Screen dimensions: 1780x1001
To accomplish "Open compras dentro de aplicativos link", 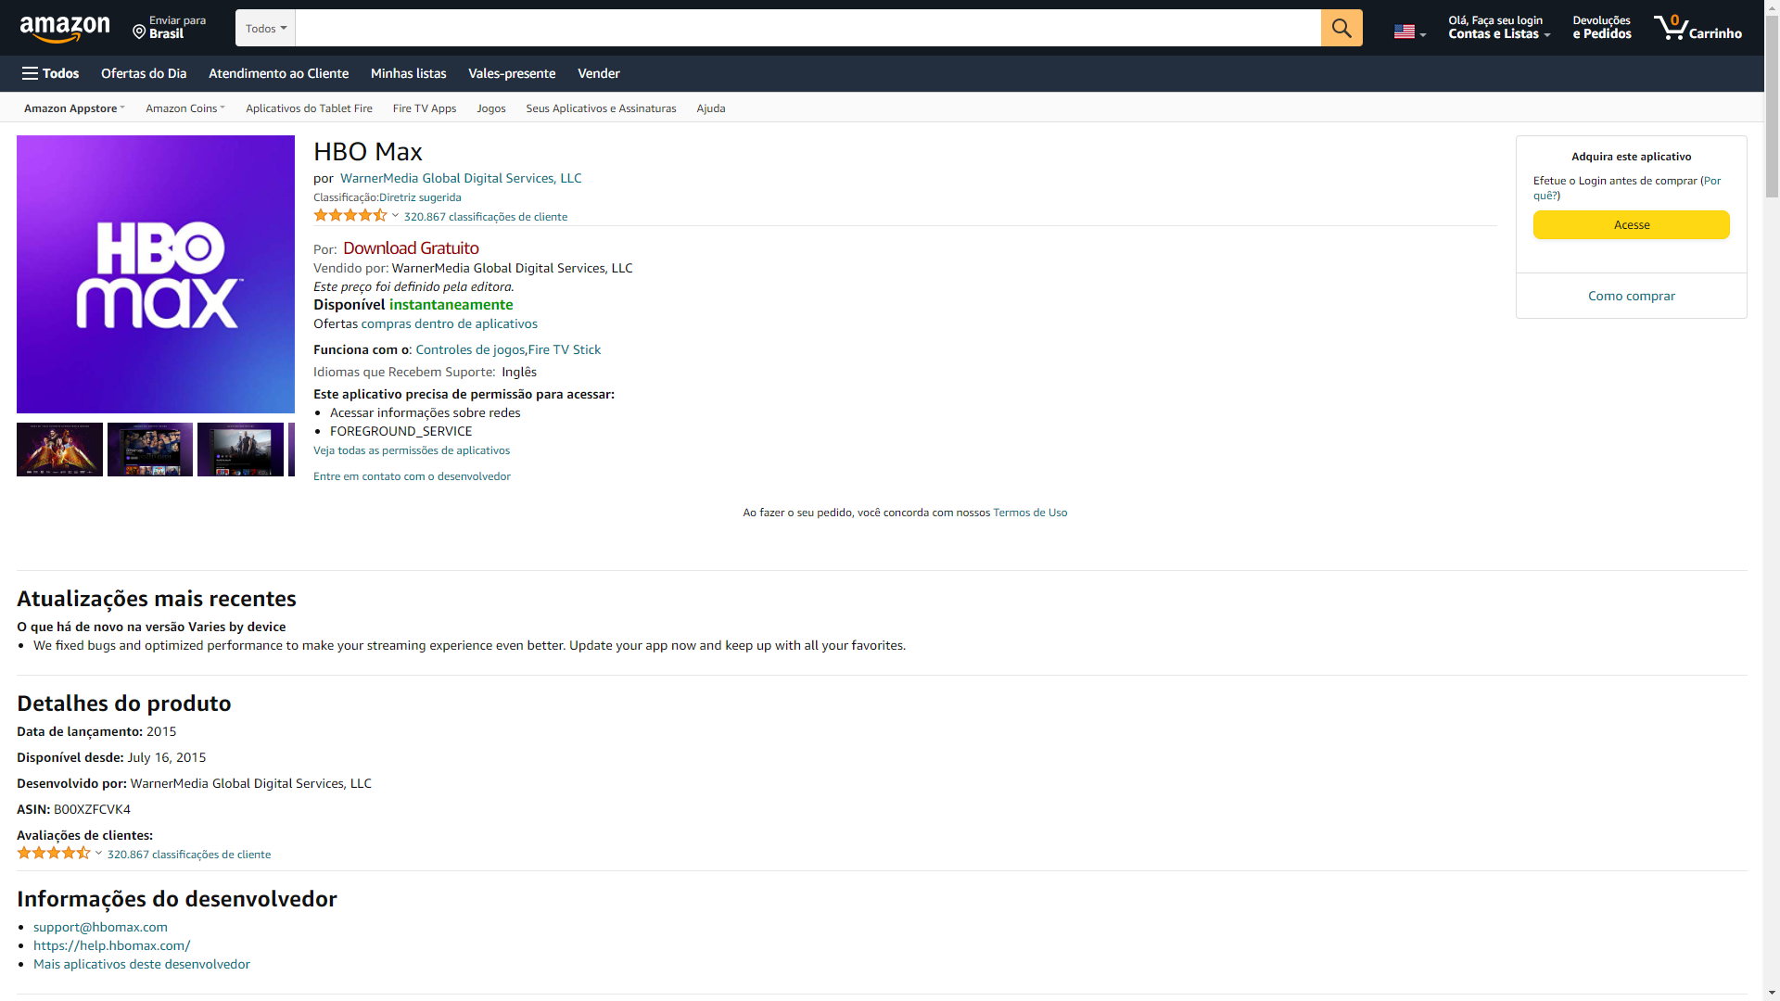I will [x=449, y=323].
